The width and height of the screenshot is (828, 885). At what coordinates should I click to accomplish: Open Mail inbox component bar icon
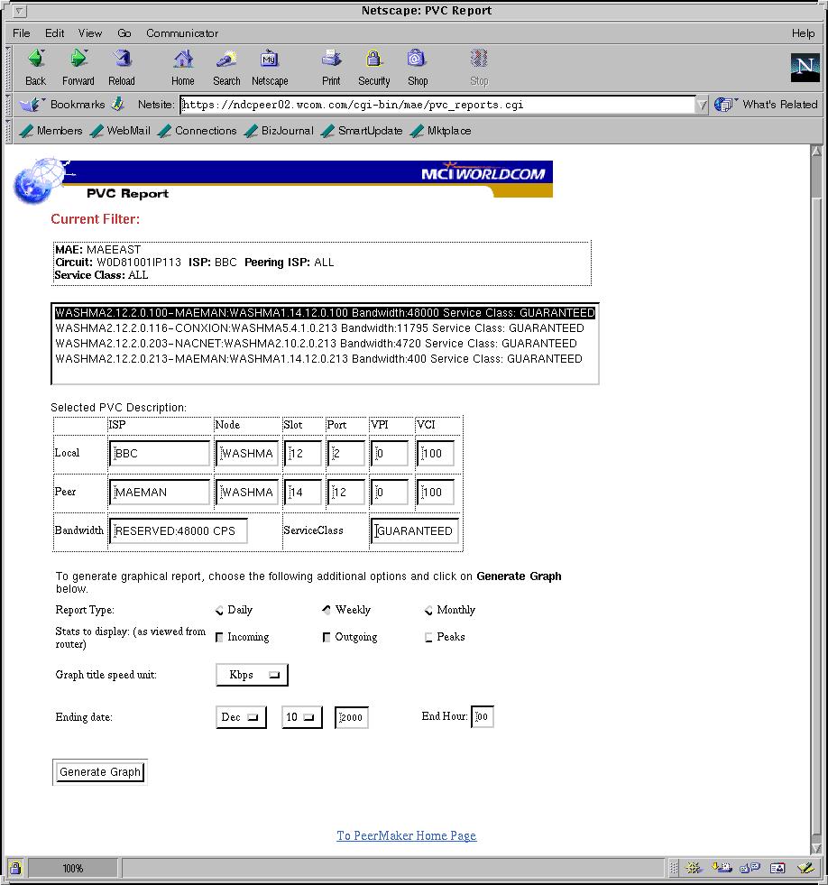722,868
